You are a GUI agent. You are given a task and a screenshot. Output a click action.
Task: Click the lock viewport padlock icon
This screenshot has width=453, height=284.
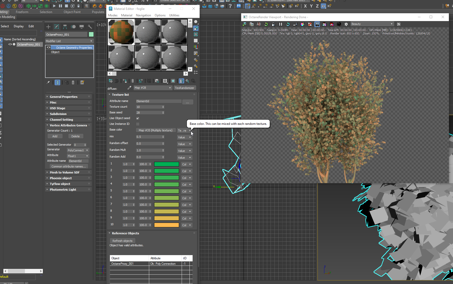coord(273,24)
